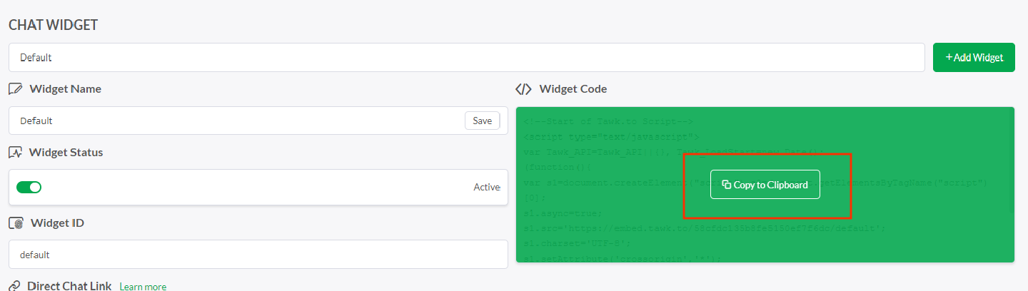Toggle the Widget Status switch off

[x=29, y=187]
